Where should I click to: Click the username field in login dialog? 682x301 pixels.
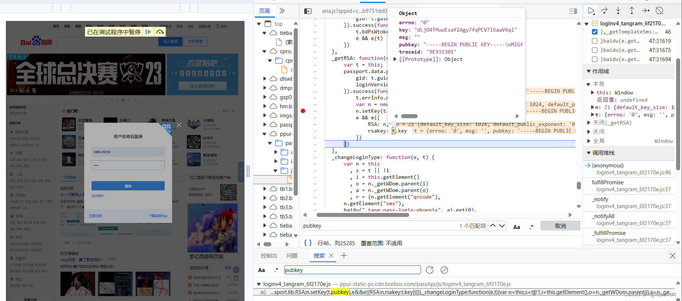coord(128,152)
